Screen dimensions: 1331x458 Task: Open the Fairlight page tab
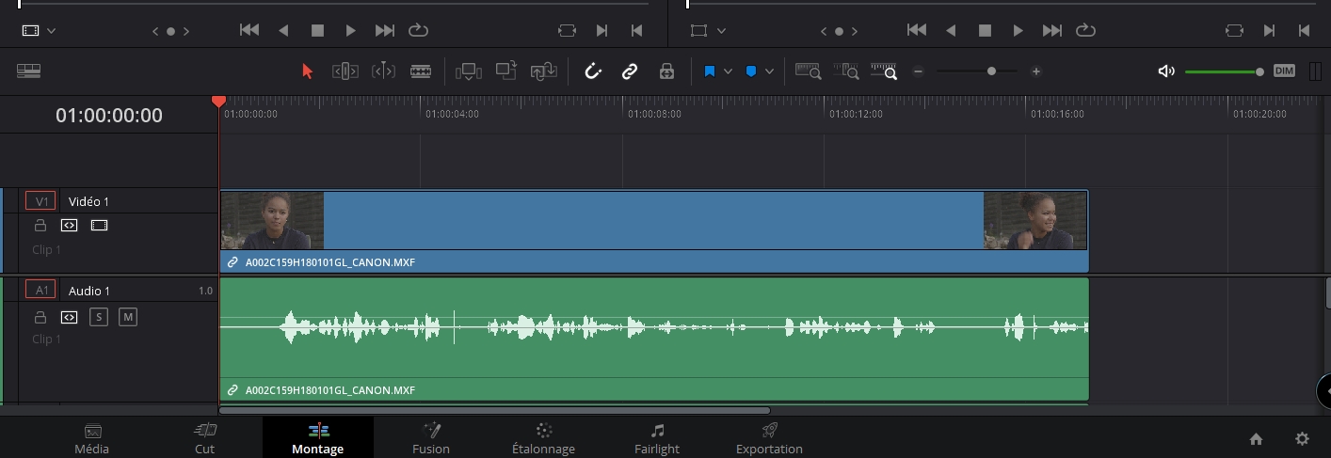[x=657, y=438]
